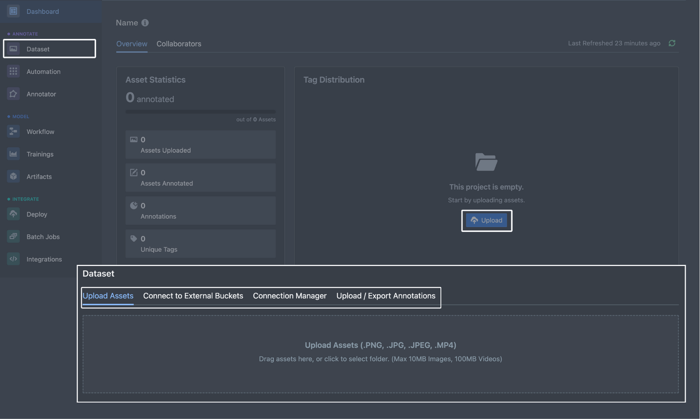Screen dimensions: 700x419
Task: Click the 'out of 0 Assets' text
Action: point(256,119)
